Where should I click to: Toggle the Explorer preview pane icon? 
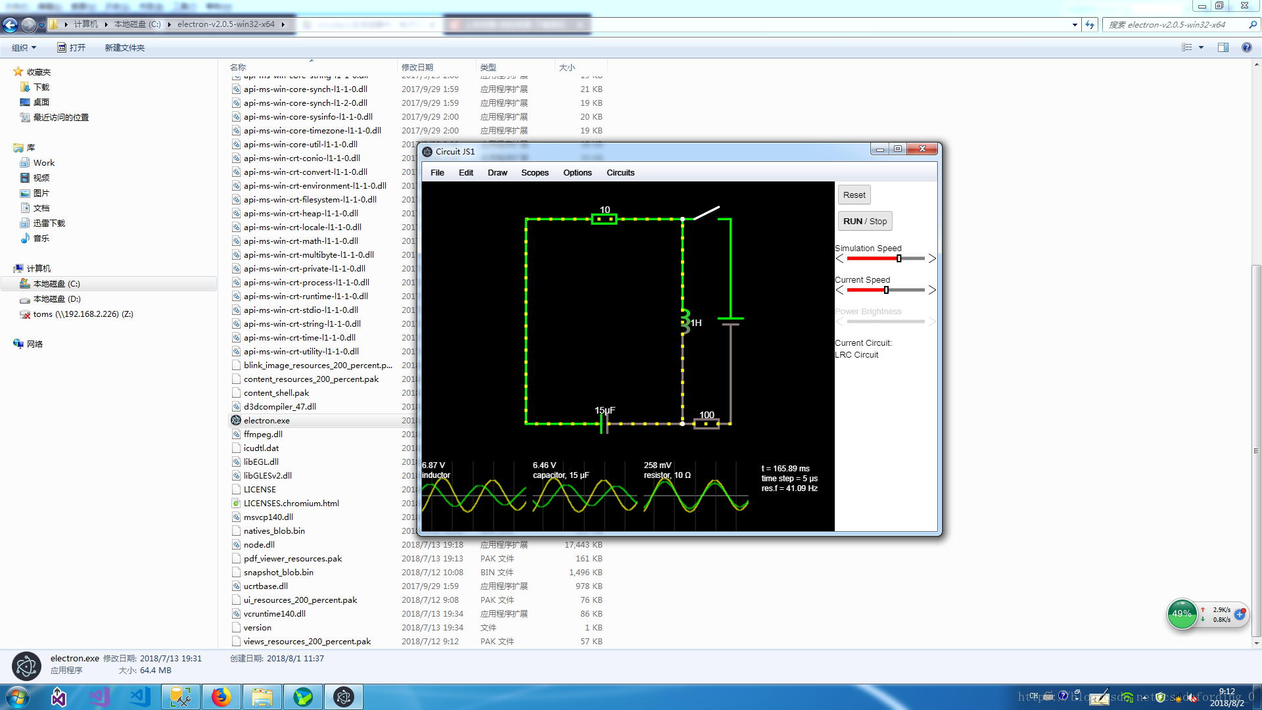tap(1223, 47)
